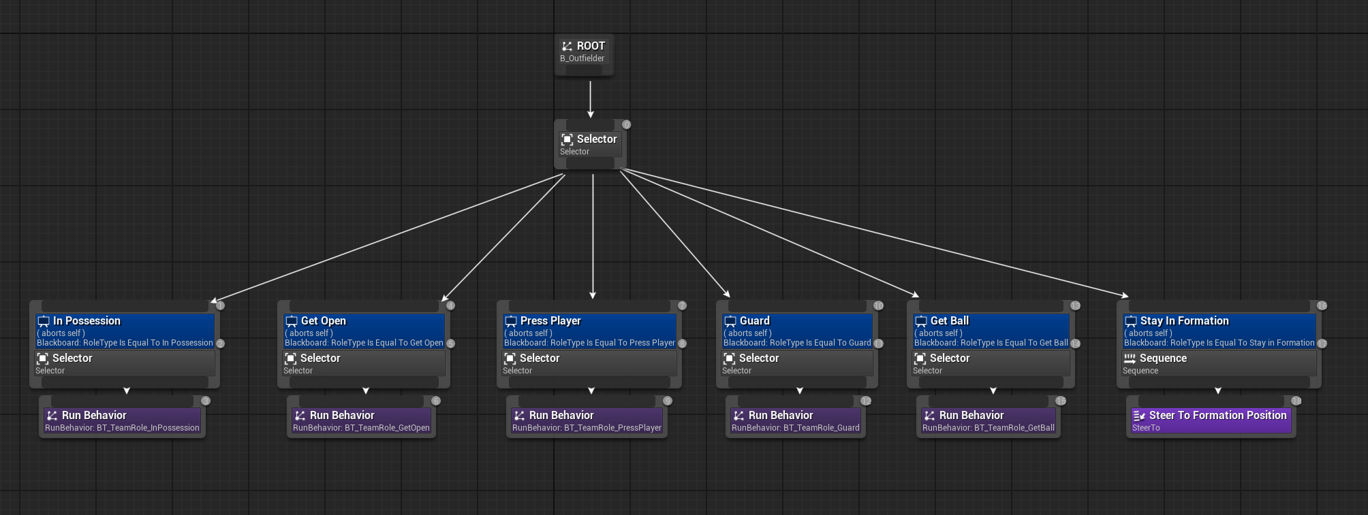Image resolution: width=1368 pixels, height=515 pixels.
Task: Select Run Behavior BT_TeamRole_InPossession node
Action: 122,421
